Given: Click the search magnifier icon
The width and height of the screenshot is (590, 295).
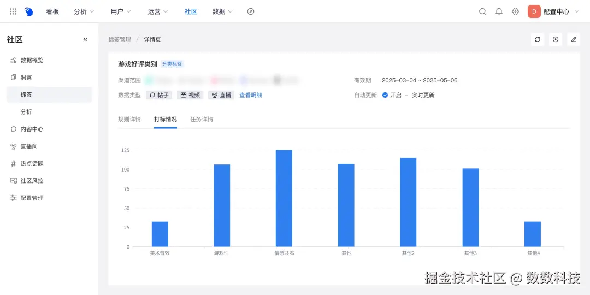Looking at the screenshot, I should pos(482,11).
